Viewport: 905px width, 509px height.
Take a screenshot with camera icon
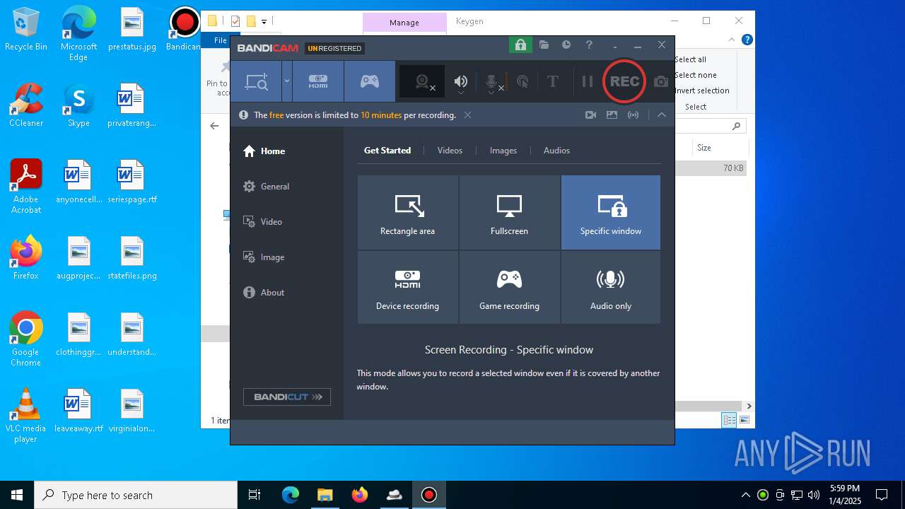(x=661, y=82)
